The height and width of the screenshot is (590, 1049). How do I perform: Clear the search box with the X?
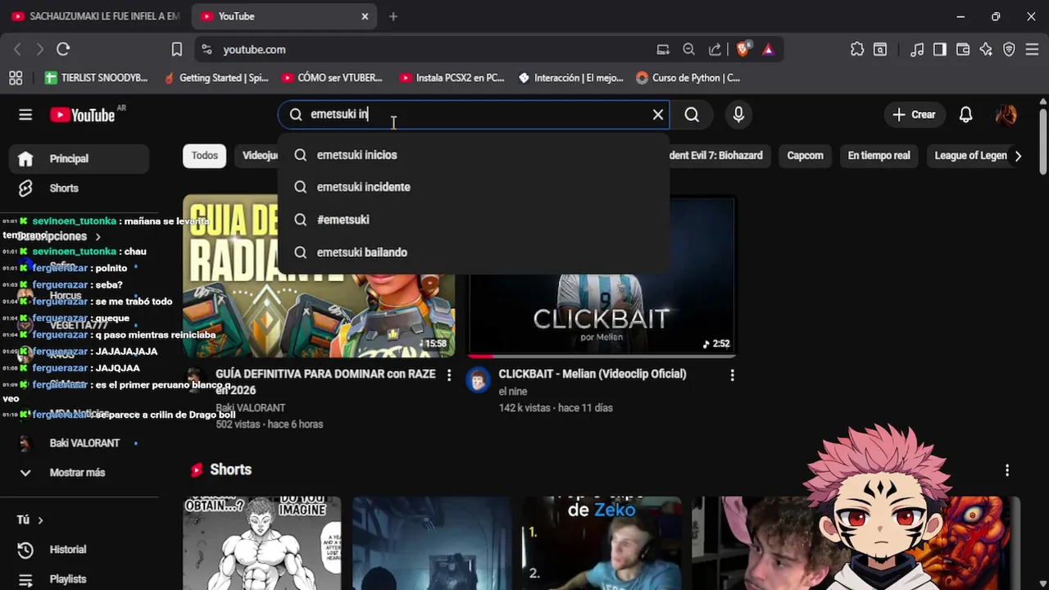click(657, 115)
